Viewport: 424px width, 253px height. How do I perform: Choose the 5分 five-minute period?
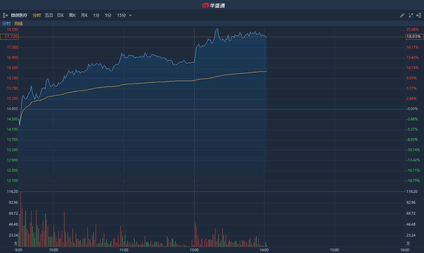point(108,15)
